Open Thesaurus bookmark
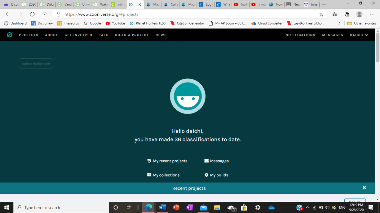This screenshot has height=213, width=380. point(68,23)
